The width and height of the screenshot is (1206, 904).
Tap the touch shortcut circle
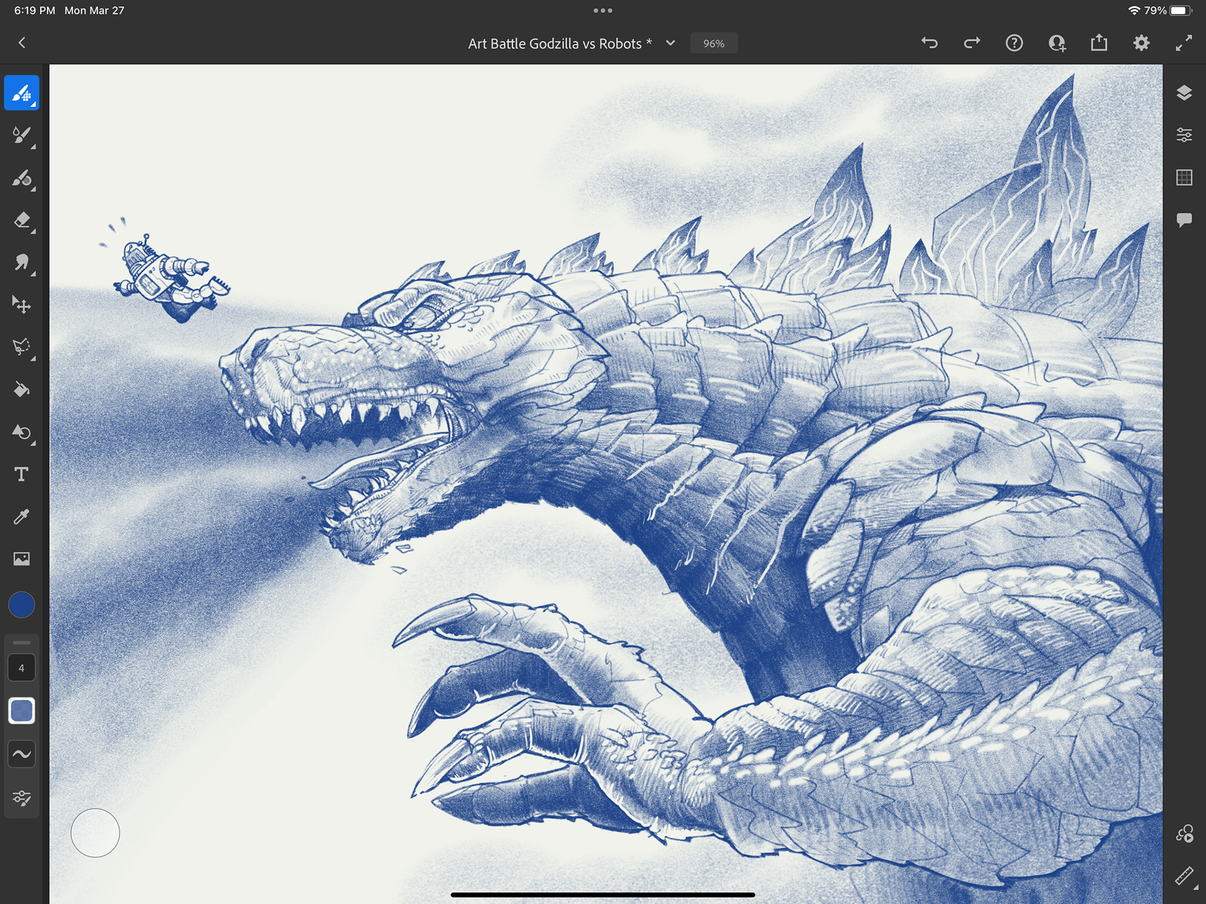(x=95, y=832)
